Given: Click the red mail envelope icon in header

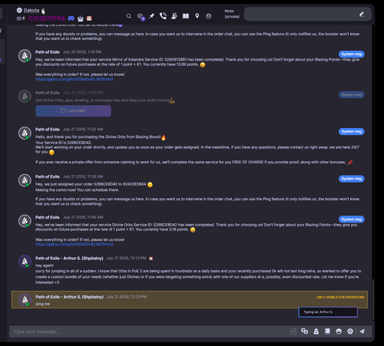Looking at the screenshot, I should click(89, 18).
